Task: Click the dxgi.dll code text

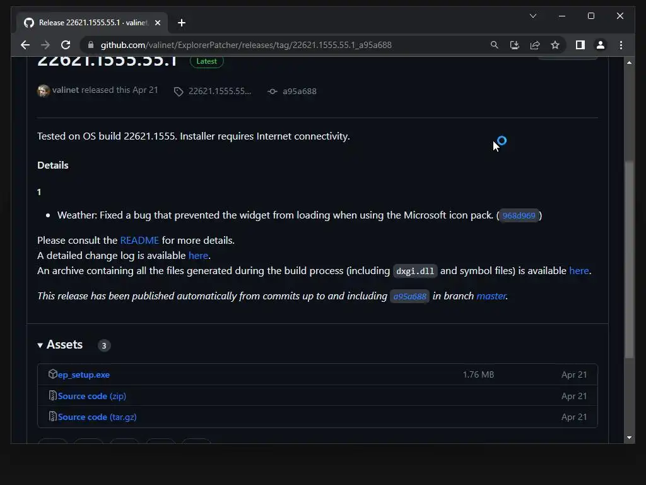Action: point(415,271)
